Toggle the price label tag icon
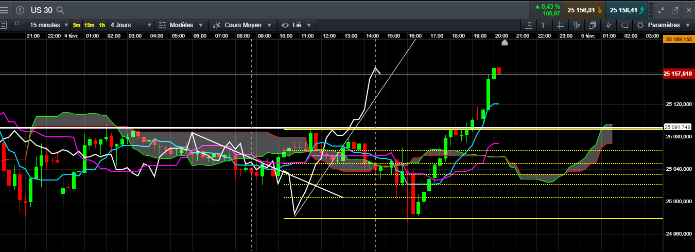695x252 pixels. [x=624, y=25]
